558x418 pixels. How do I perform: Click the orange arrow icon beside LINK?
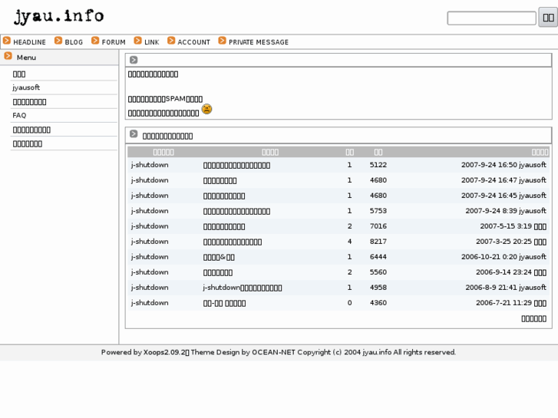click(138, 41)
